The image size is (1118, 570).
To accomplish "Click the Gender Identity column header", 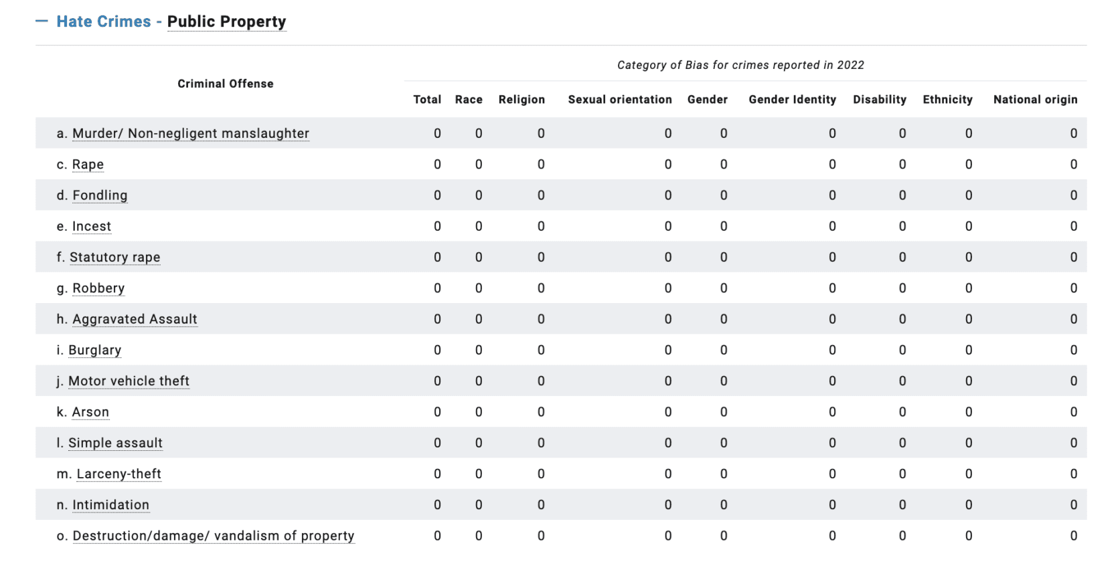I will [x=792, y=100].
